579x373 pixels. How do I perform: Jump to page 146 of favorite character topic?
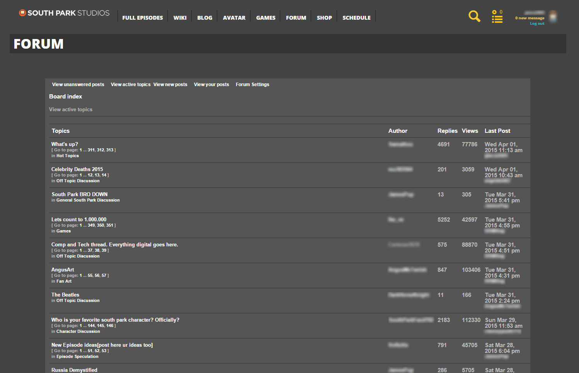[110, 326]
